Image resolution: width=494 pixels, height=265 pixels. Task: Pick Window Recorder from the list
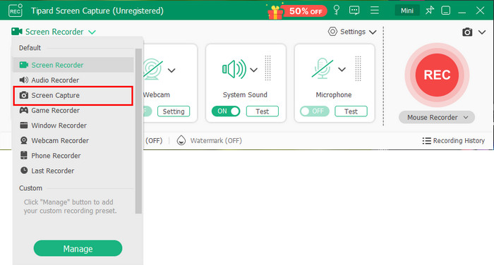point(73,125)
